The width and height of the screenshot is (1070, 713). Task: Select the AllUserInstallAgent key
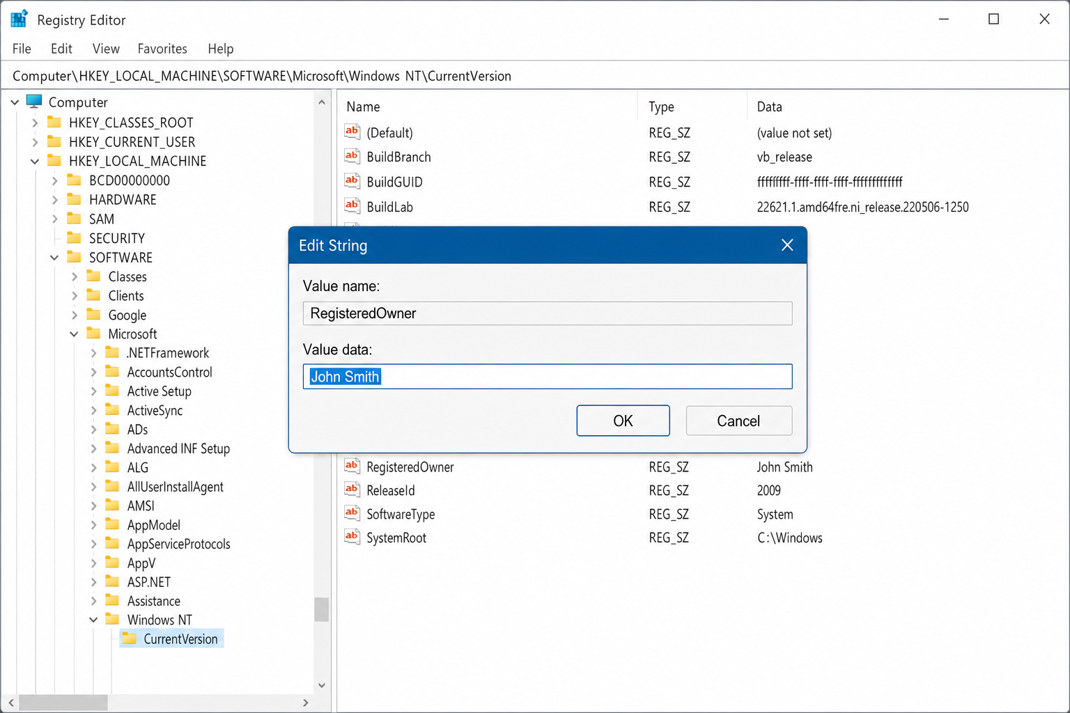point(175,487)
